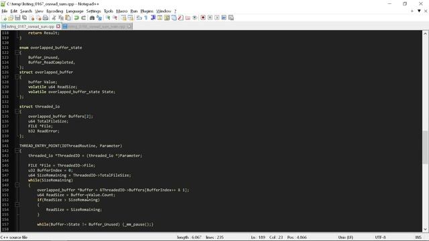Start macro recording with red record icon
This screenshot has height=241, width=429.
coord(203,18)
